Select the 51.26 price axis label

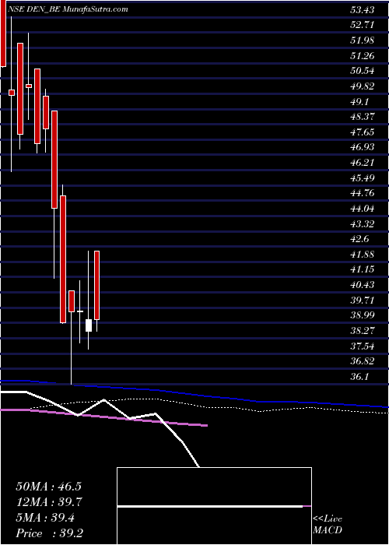tap(362, 56)
